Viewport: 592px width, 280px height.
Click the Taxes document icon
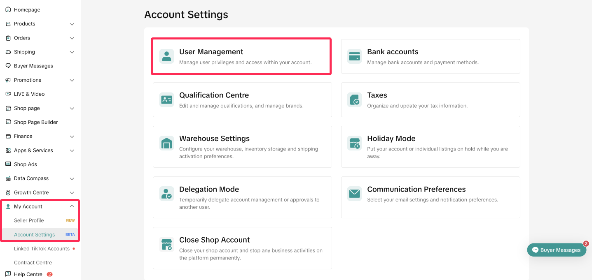pyautogui.click(x=354, y=100)
